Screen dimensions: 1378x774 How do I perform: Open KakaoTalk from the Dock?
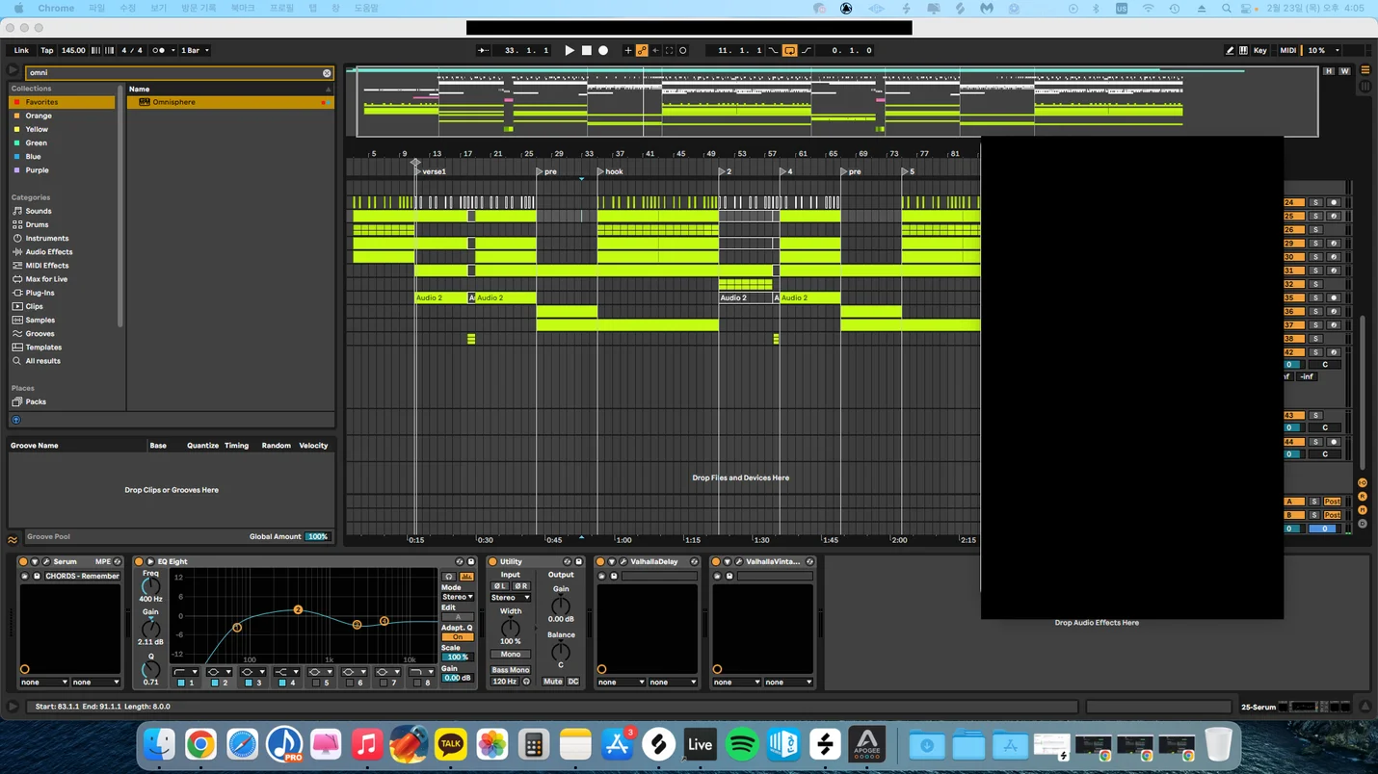click(x=450, y=744)
